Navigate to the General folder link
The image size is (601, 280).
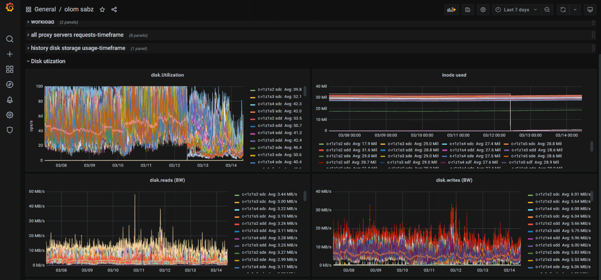pyautogui.click(x=45, y=10)
